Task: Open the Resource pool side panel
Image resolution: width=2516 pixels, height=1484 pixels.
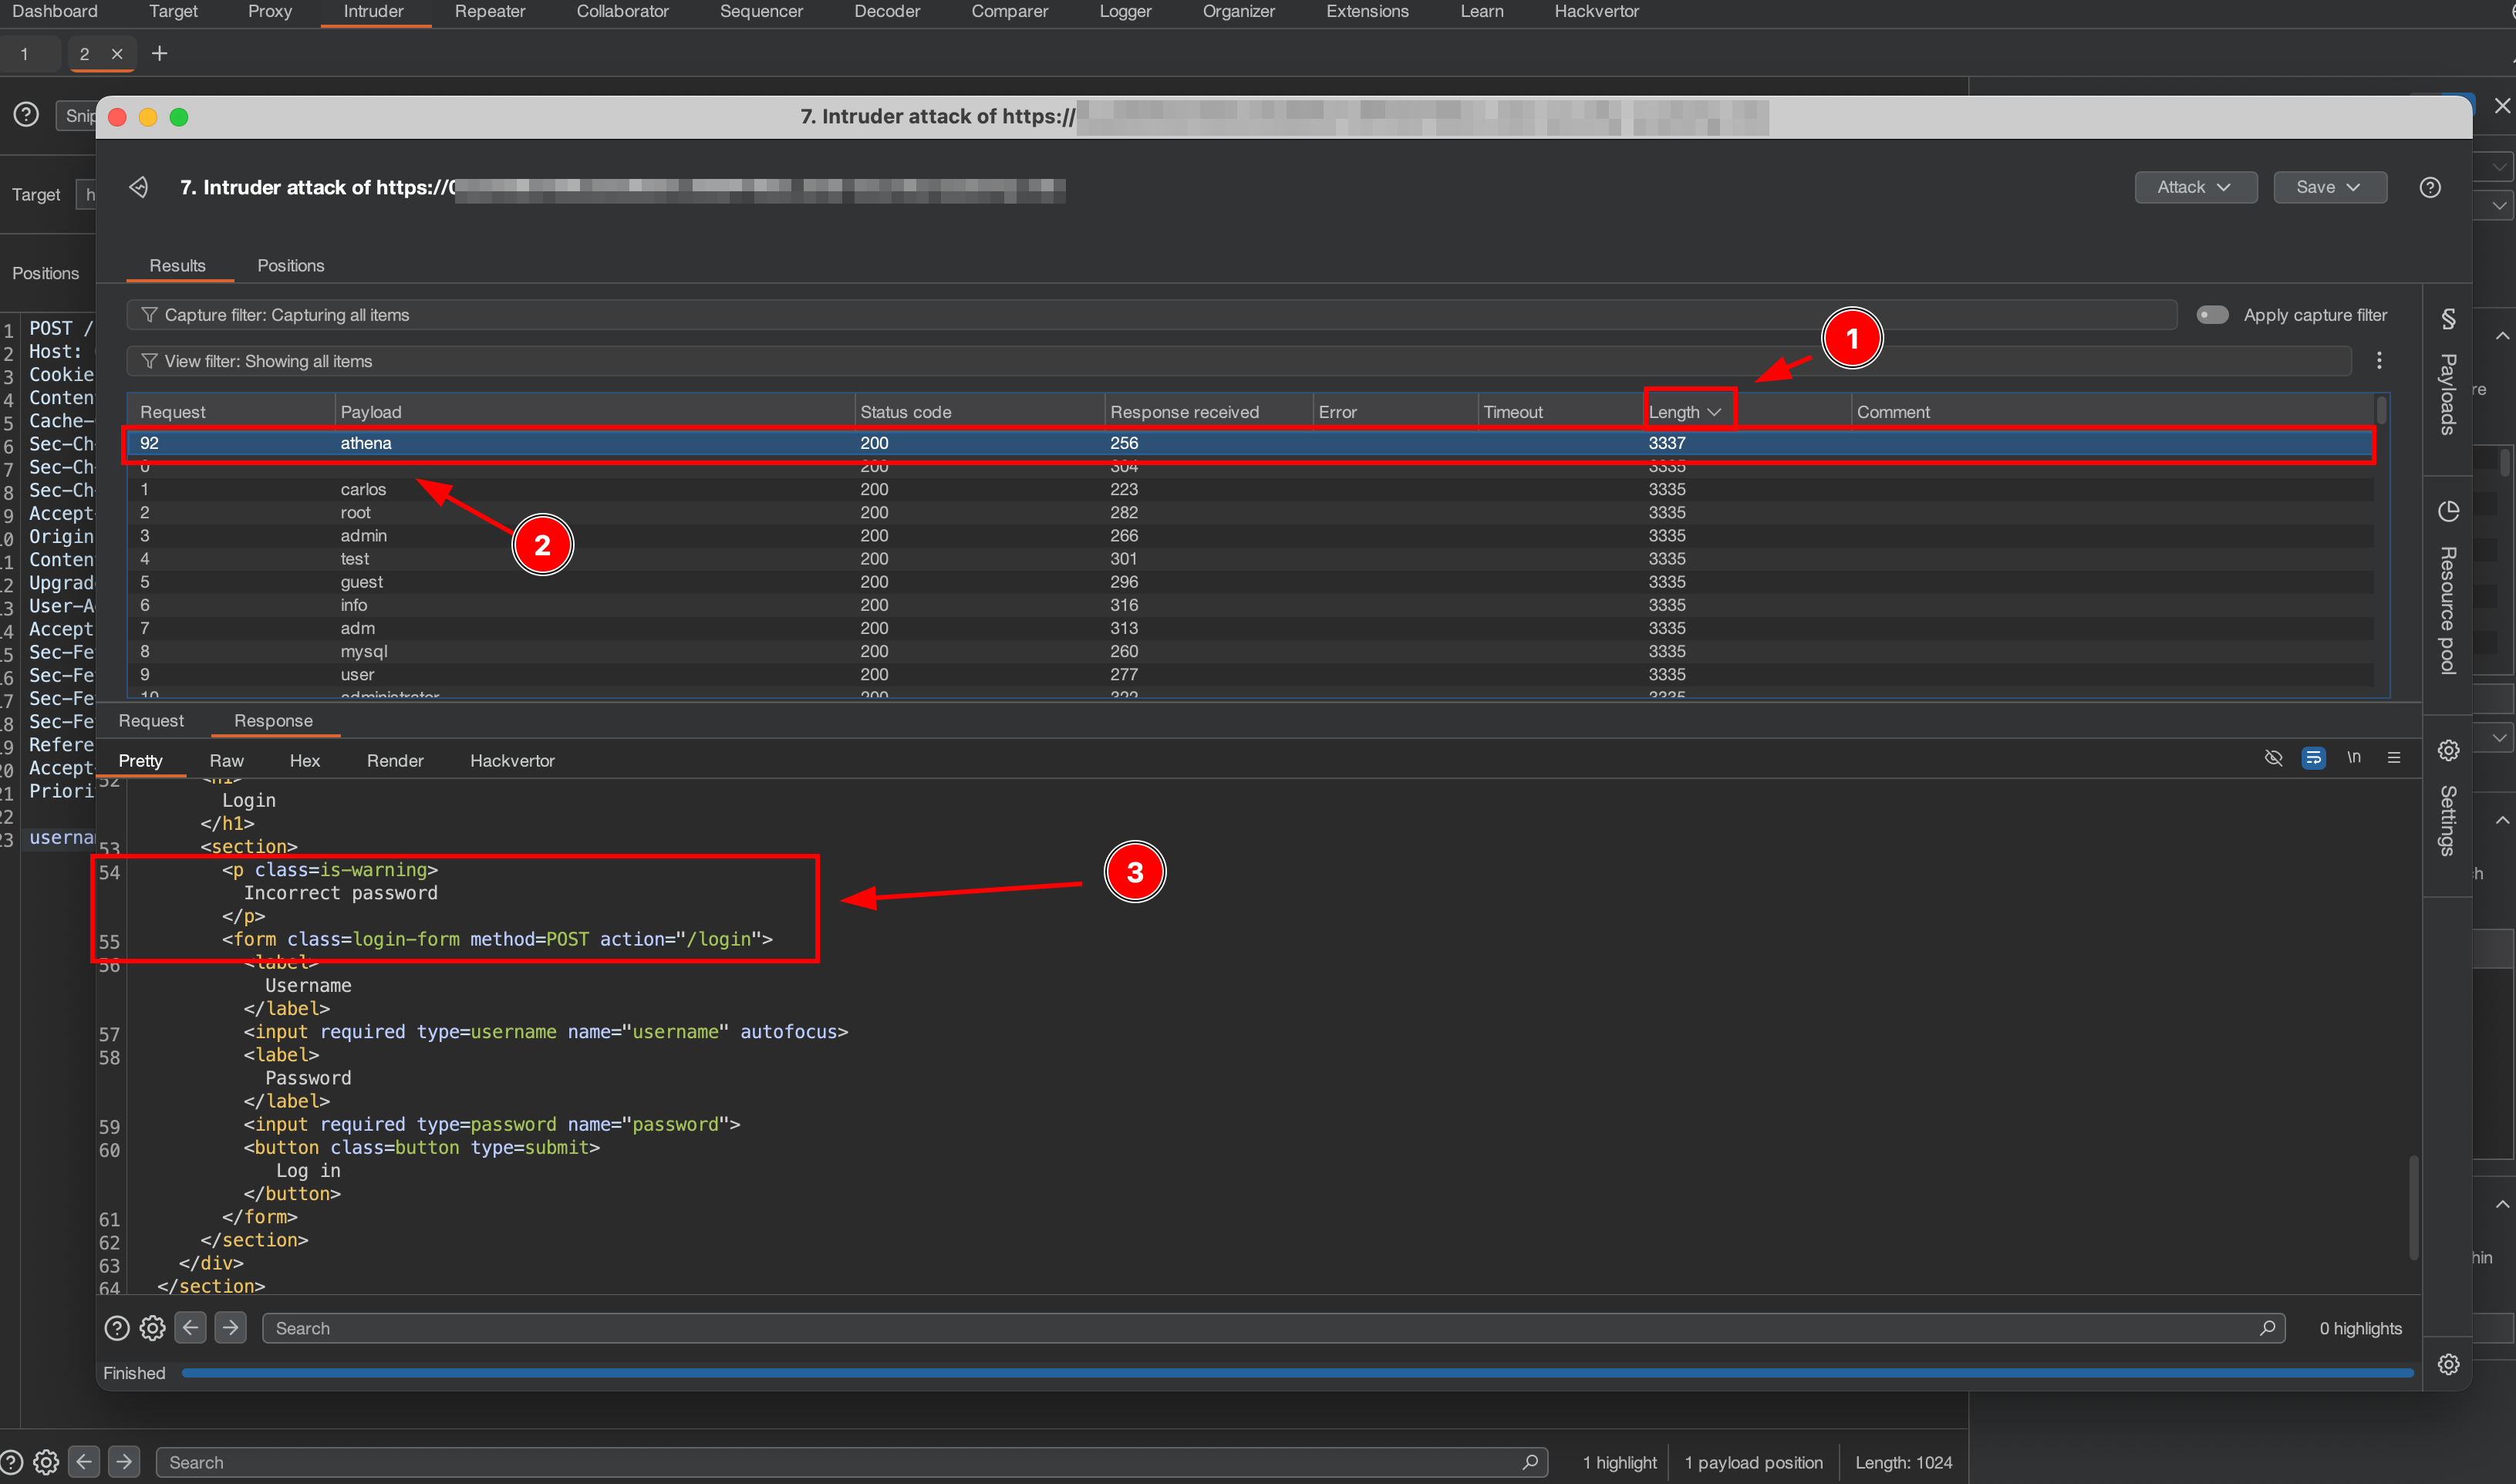Action: pos(2448,588)
